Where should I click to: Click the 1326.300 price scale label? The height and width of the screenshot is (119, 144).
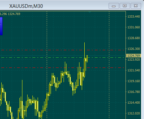click(134, 49)
